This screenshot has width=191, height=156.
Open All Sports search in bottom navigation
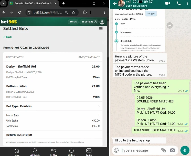pos(35,152)
